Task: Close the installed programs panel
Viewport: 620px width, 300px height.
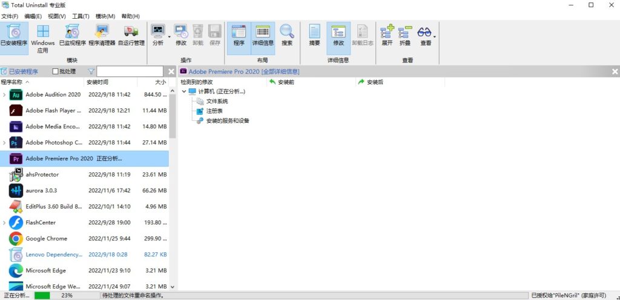Action: [171, 71]
